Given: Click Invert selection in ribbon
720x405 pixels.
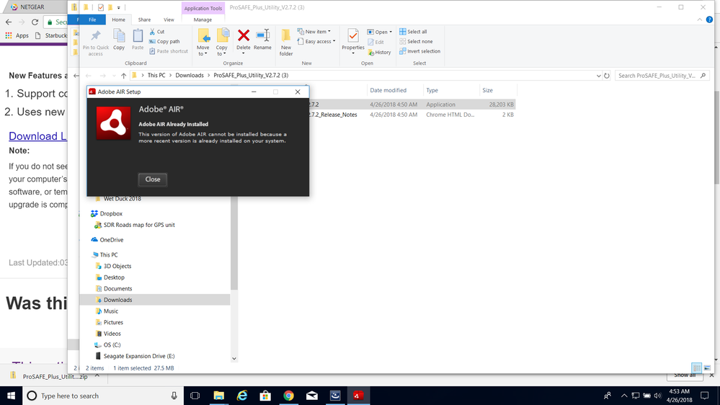Looking at the screenshot, I should pos(419,51).
